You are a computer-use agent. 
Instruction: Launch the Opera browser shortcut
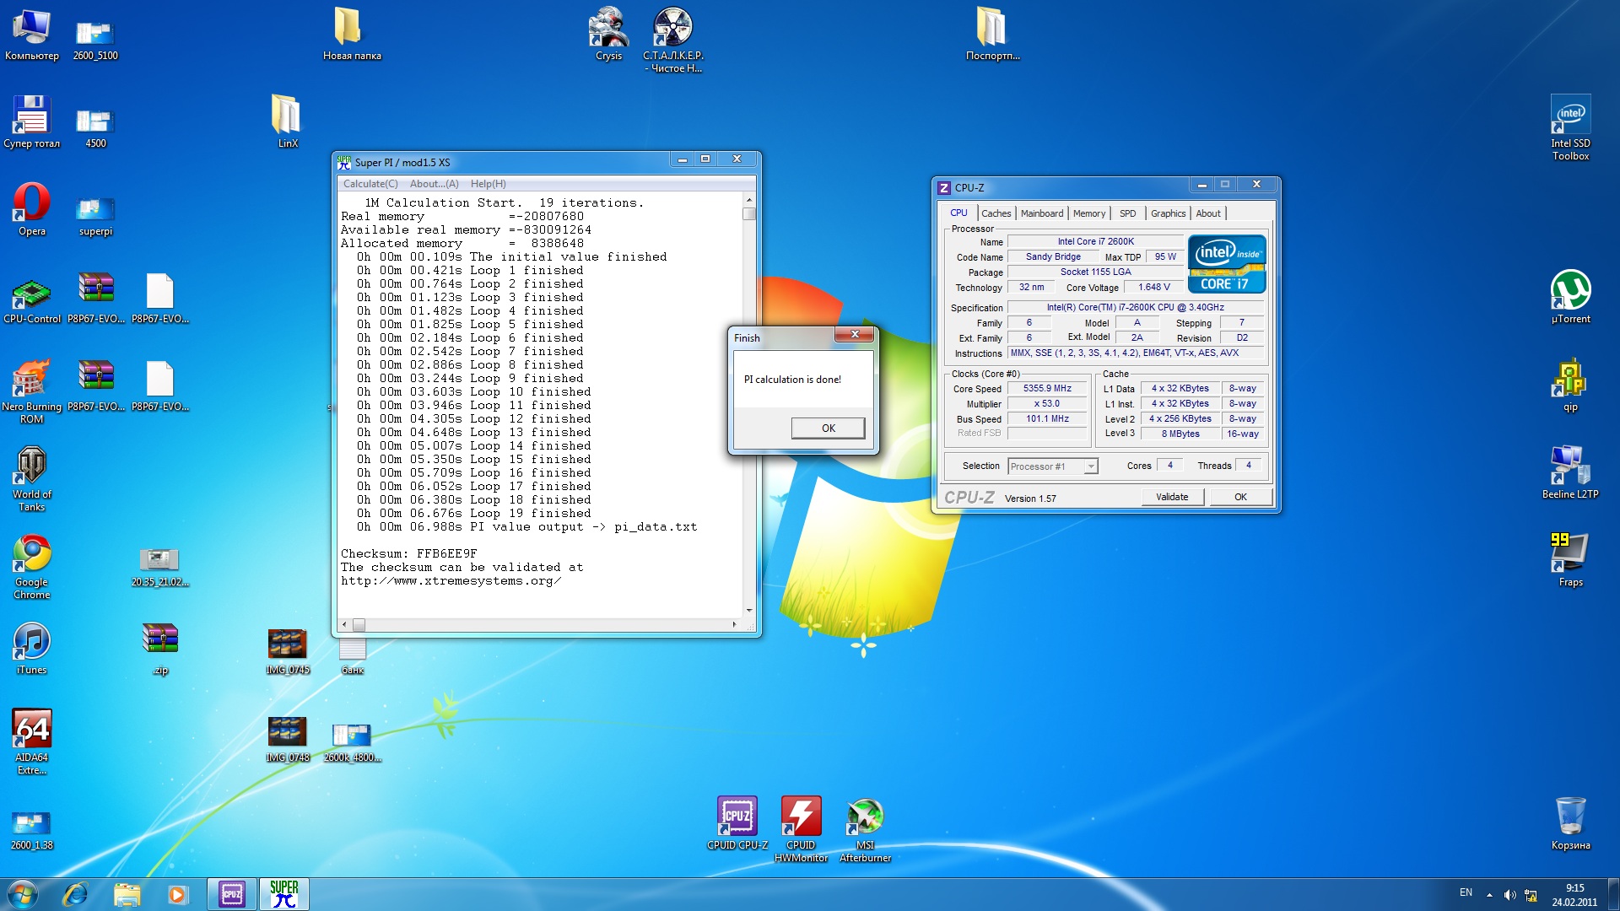click(31, 211)
